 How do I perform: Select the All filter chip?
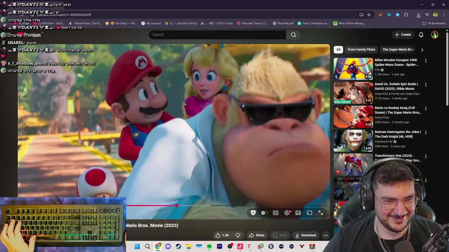click(338, 50)
